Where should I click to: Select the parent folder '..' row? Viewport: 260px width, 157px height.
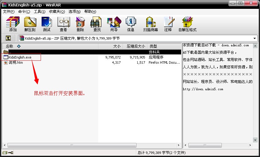92,52
